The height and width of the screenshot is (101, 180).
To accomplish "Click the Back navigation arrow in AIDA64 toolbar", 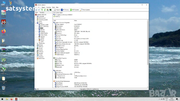I will pos(36,10).
